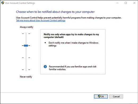The image size is (138, 104).
Task: Click the Recommended if you use familiar apps note
Action: [72, 68]
